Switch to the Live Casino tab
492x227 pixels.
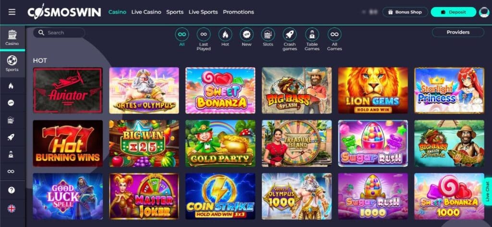(146, 12)
